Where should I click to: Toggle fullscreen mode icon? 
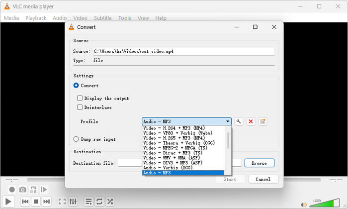[x=62, y=202]
